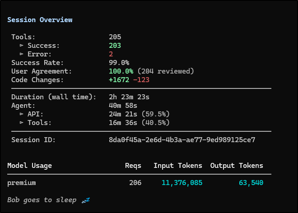The image size is (298, 213).
Task: Click the triangle marker before Success
Action: [x=22, y=46]
